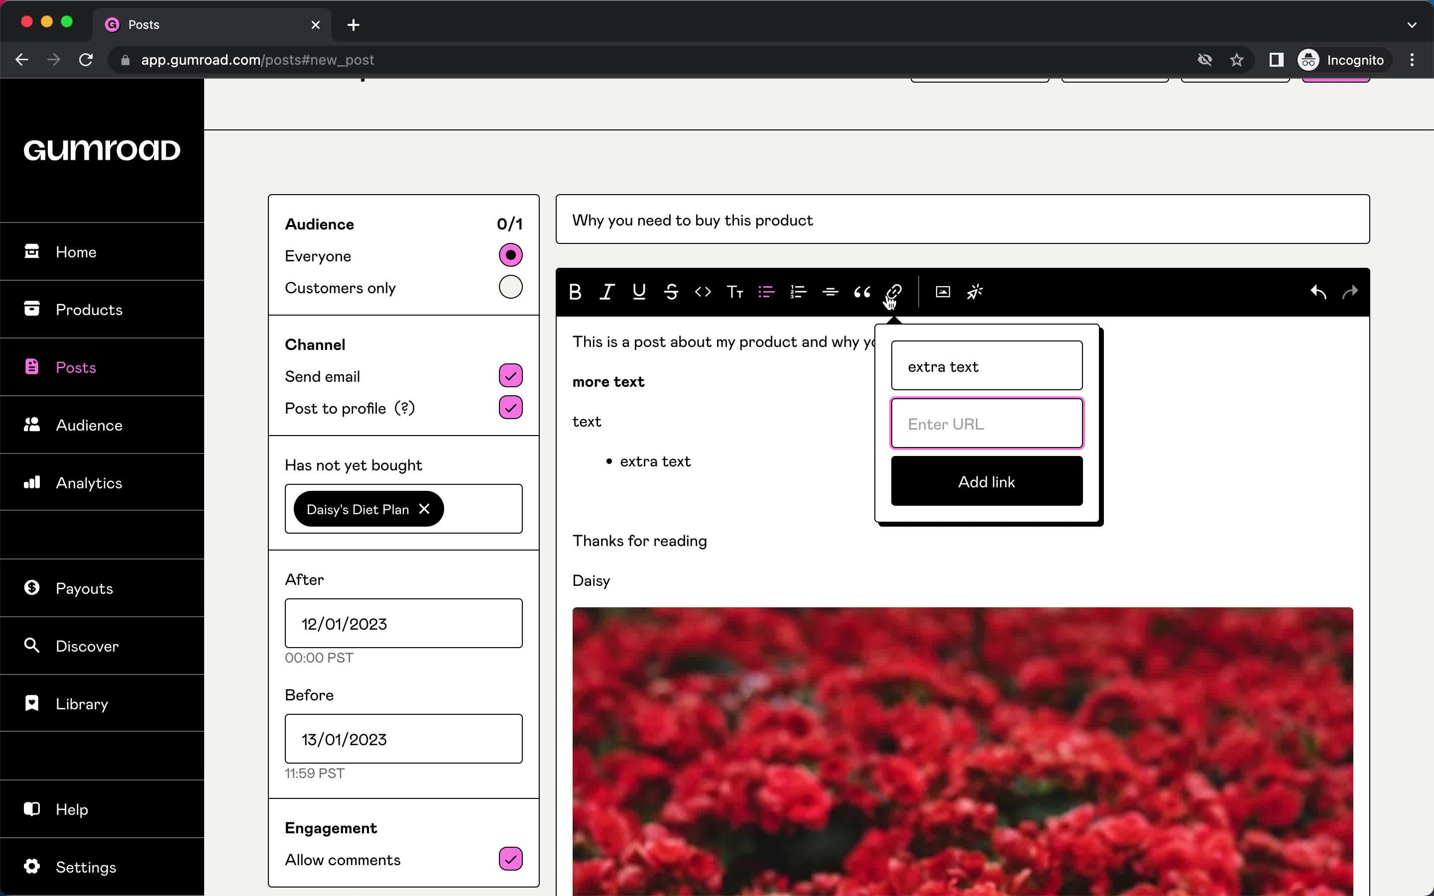
Task: Apply italic formatting in the editor
Action: pyautogui.click(x=607, y=292)
